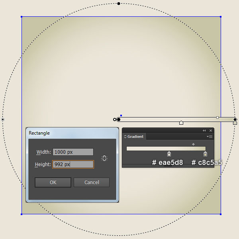Image resolution: width=239 pixels, height=239 pixels.
Task: Click the Height input field
Action: pyautogui.click(x=73, y=164)
